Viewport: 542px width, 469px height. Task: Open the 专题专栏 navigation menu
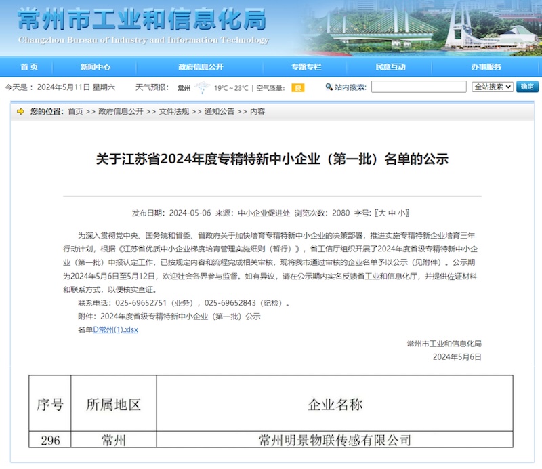[306, 67]
